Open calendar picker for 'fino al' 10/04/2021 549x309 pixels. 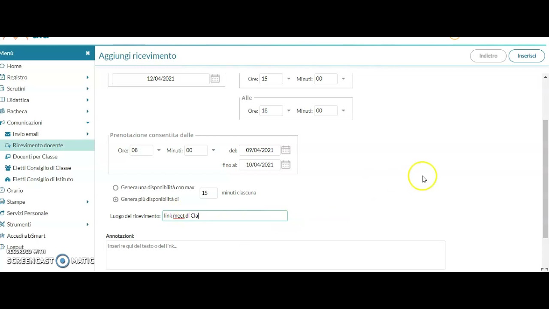[286, 165]
